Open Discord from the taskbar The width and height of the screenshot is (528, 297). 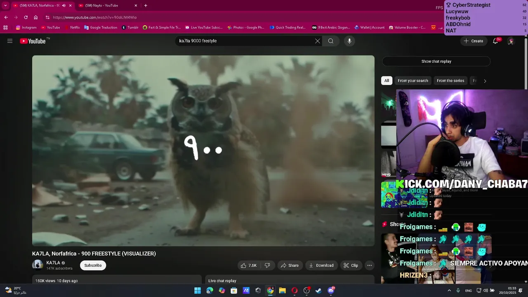tap(331, 290)
